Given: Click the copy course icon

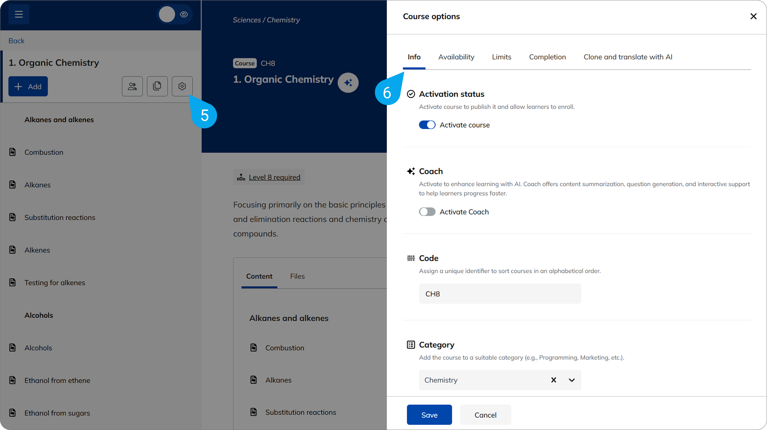Looking at the screenshot, I should coord(157,86).
